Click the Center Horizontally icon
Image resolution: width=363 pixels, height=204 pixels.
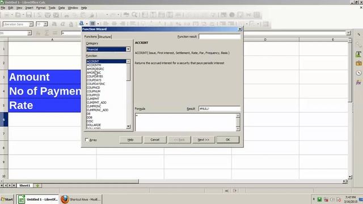tap(114, 24)
